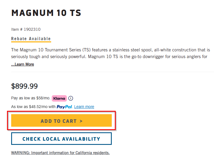Open Check Local Availability
This screenshot has width=221, height=163.
tap(61, 139)
